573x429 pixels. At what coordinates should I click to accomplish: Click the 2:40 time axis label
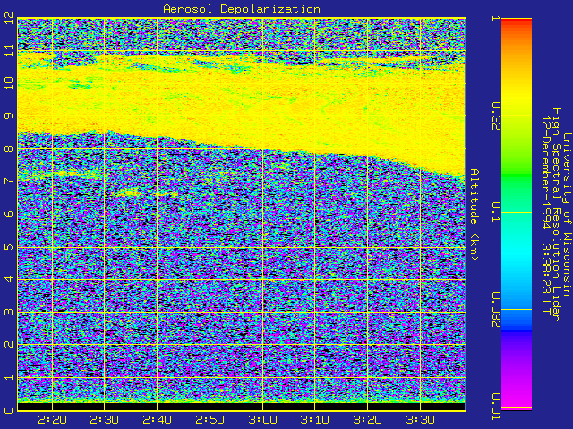158,420
